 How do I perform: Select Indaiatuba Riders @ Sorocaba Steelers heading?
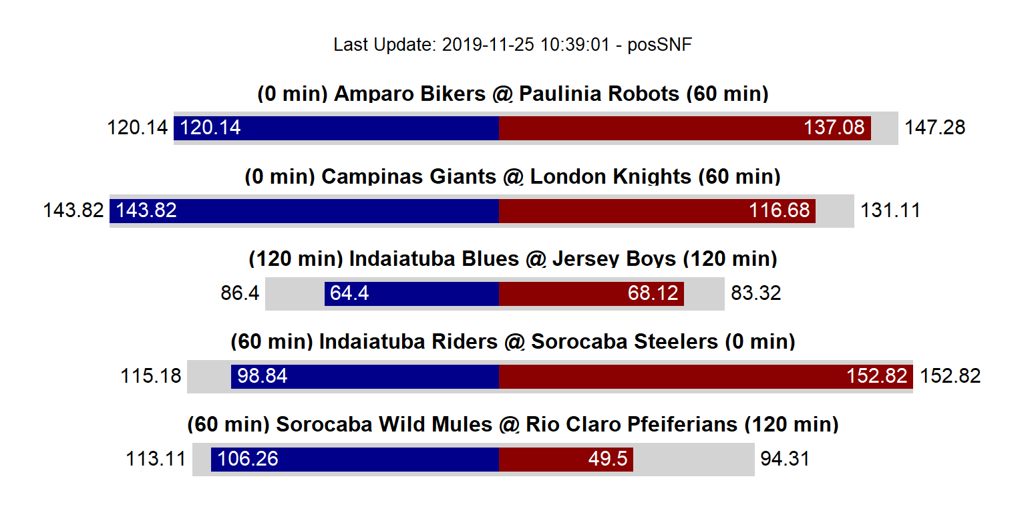coord(512,342)
